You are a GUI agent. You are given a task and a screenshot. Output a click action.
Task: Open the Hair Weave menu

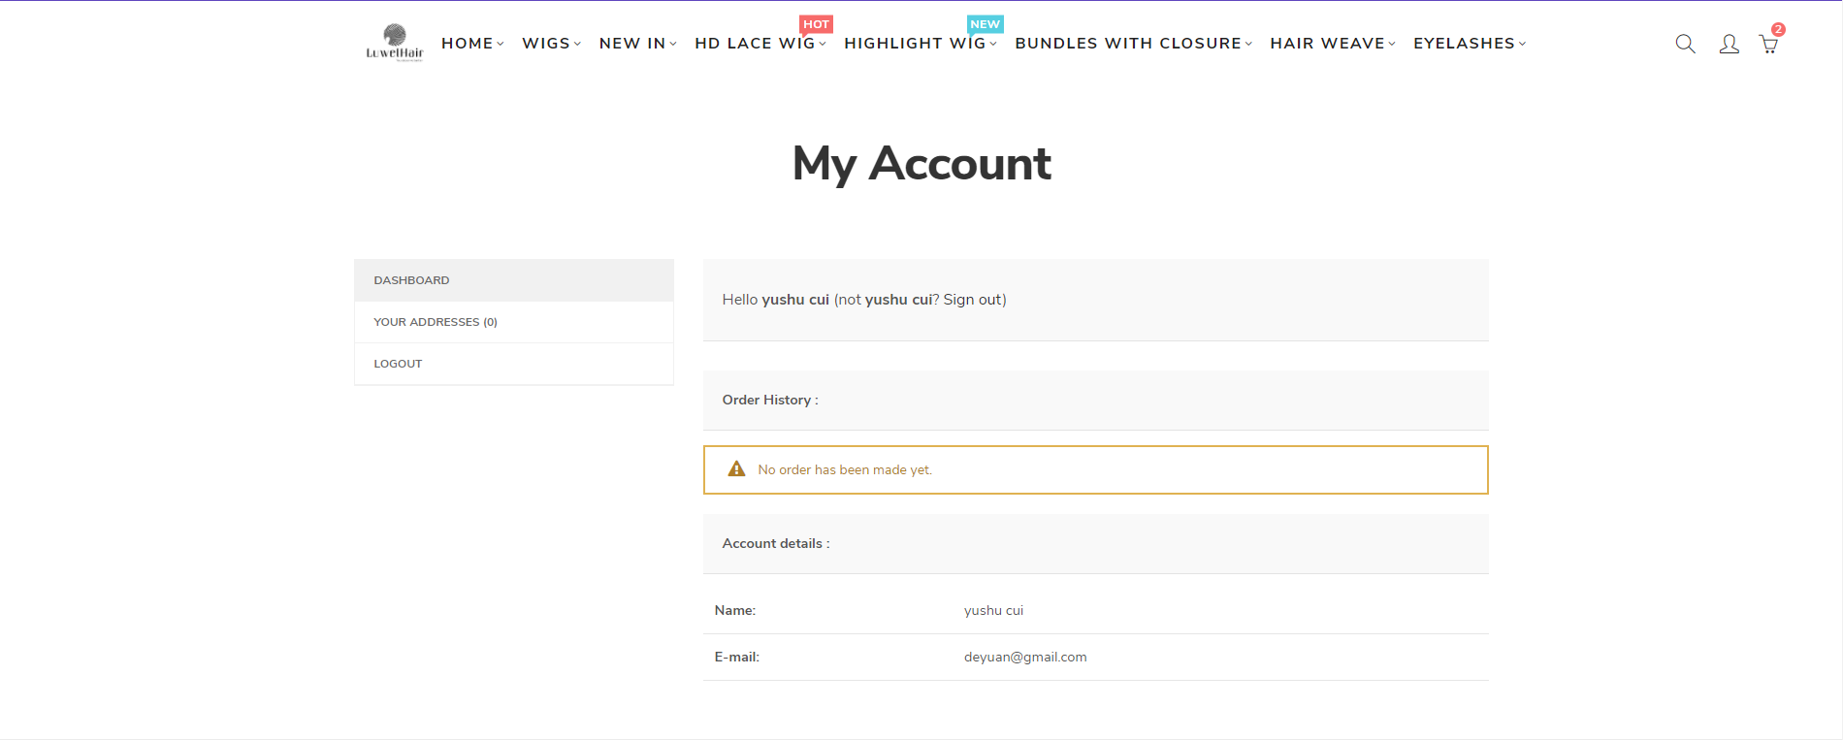click(1331, 44)
